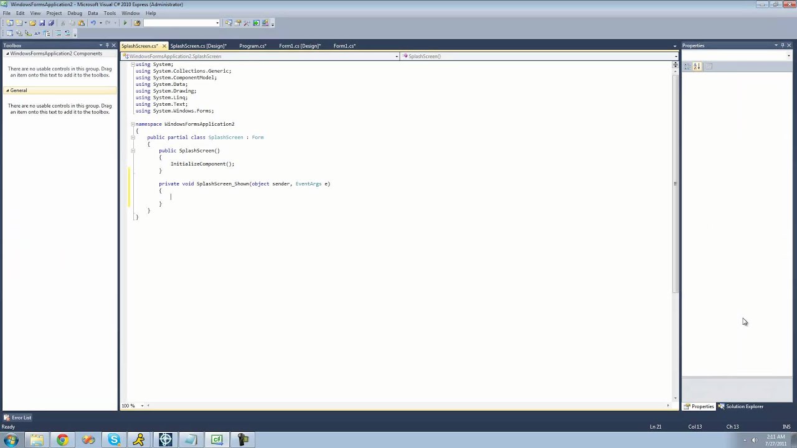The height and width of the screenshot is (448, 797).
Task: Open Skype from the taskbar
Action: point(114,440)
